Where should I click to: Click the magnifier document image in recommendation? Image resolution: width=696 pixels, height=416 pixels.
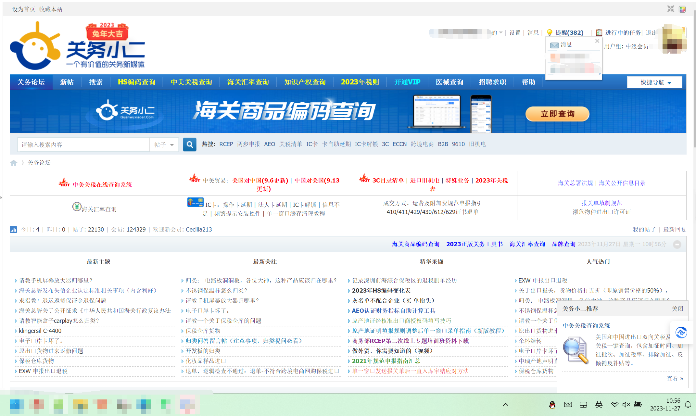click(576, 350)
